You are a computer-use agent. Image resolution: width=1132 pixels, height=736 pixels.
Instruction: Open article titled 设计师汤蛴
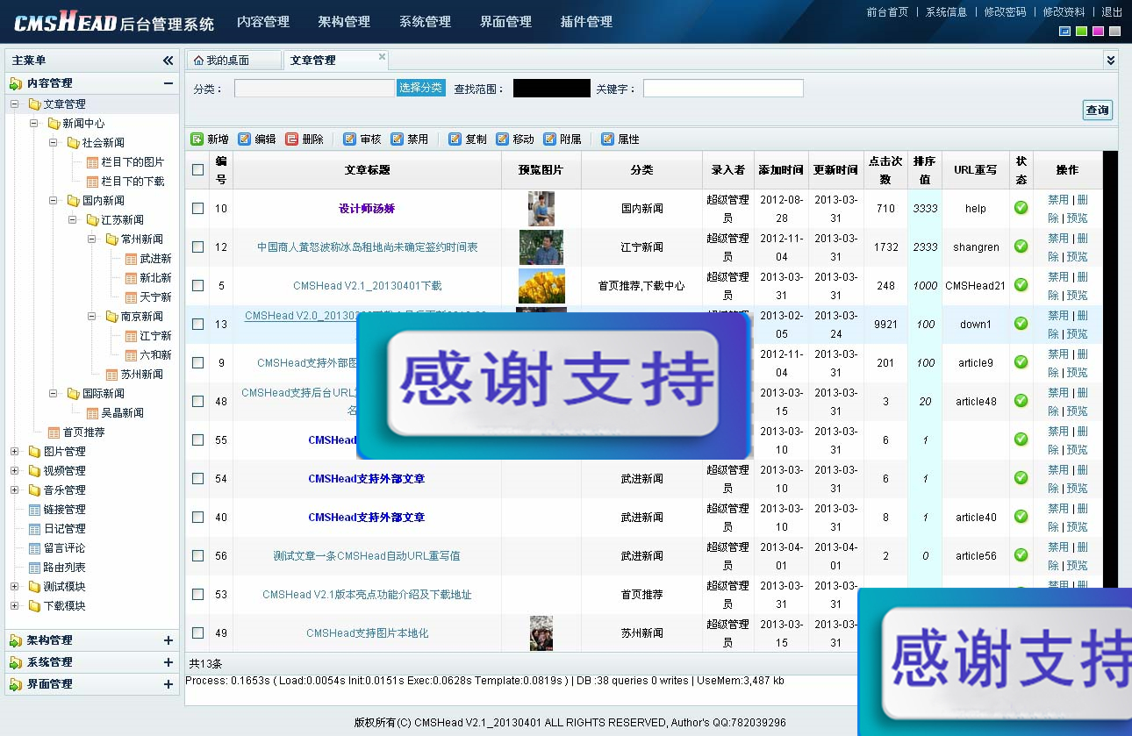(367, 209)
